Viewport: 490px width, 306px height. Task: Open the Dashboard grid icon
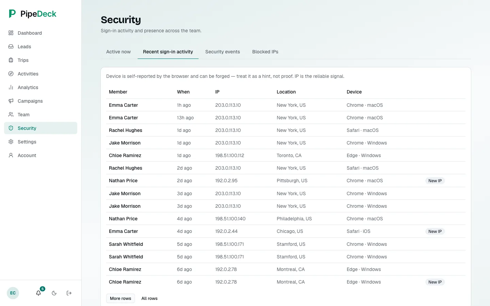point(11,33)
